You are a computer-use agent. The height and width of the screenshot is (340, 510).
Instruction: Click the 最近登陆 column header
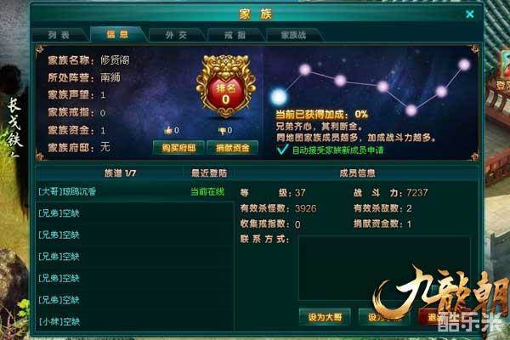[x=209, y=173]
